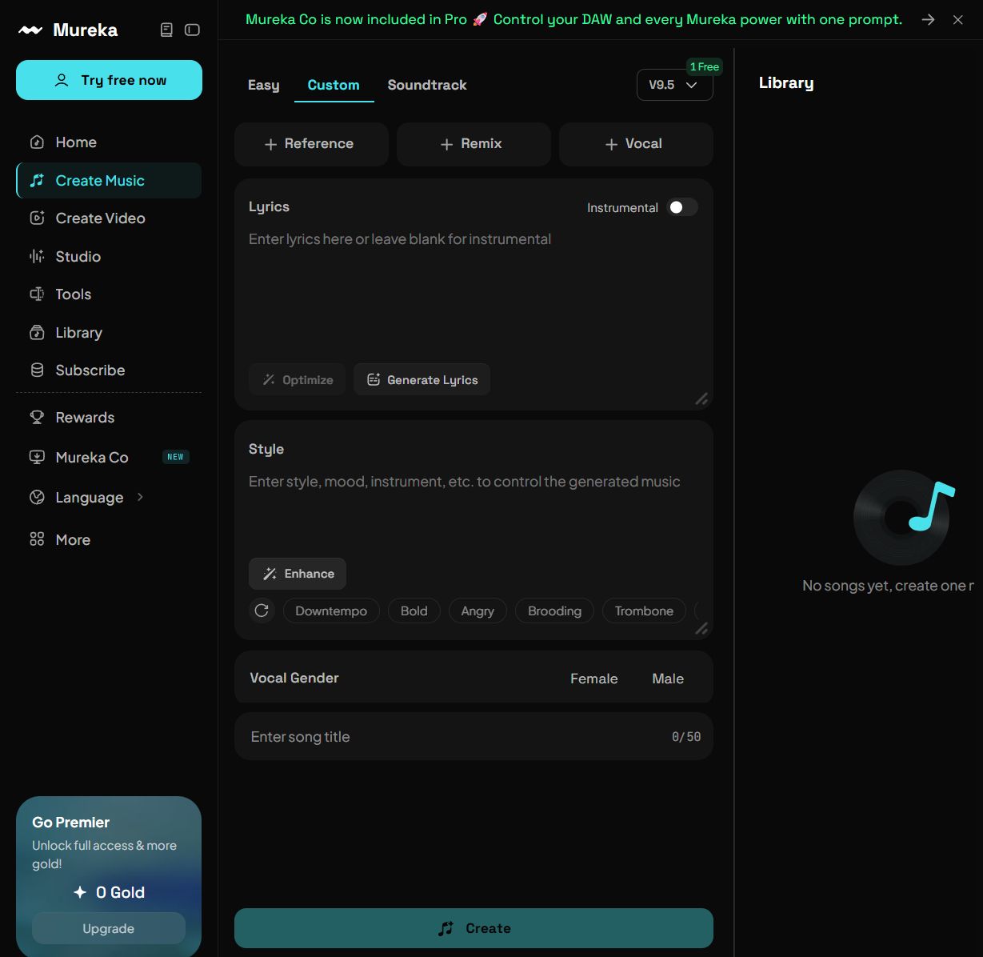983x957 pixels.
Task: Click the NEW badge beside Mureka Co
Action: (x=176, y=457)
